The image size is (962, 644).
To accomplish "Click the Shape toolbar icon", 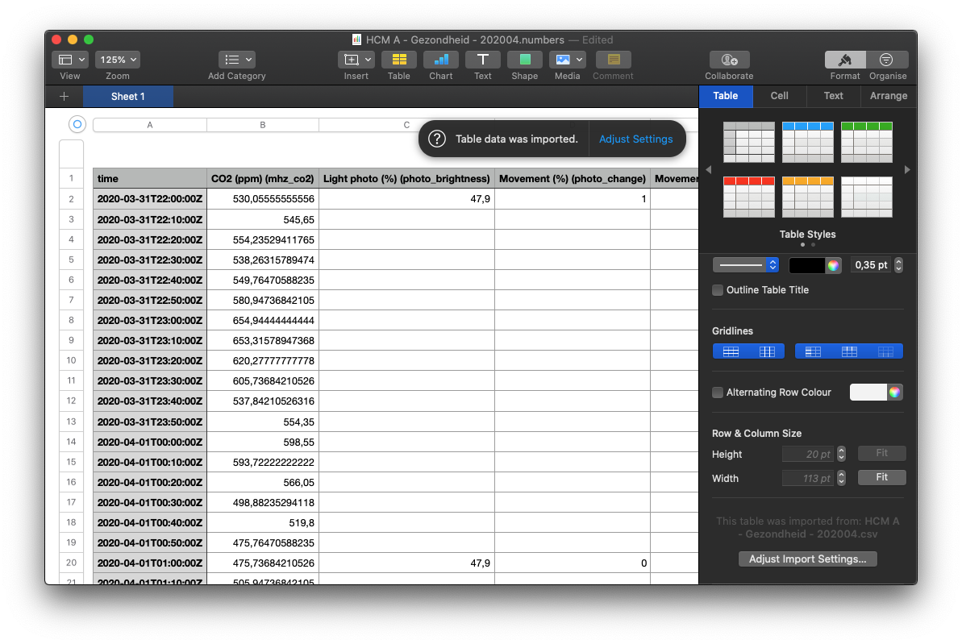I will (524, 60).
